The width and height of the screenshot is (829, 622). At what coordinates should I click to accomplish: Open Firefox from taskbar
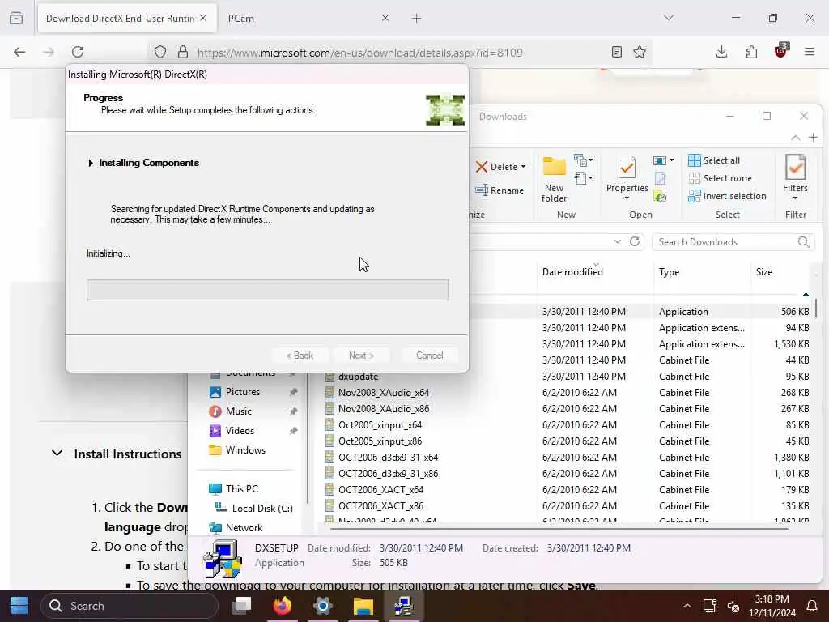283,606
